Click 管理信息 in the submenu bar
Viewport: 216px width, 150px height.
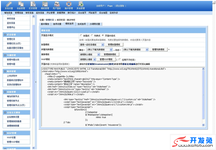click(x=19, y=13)
